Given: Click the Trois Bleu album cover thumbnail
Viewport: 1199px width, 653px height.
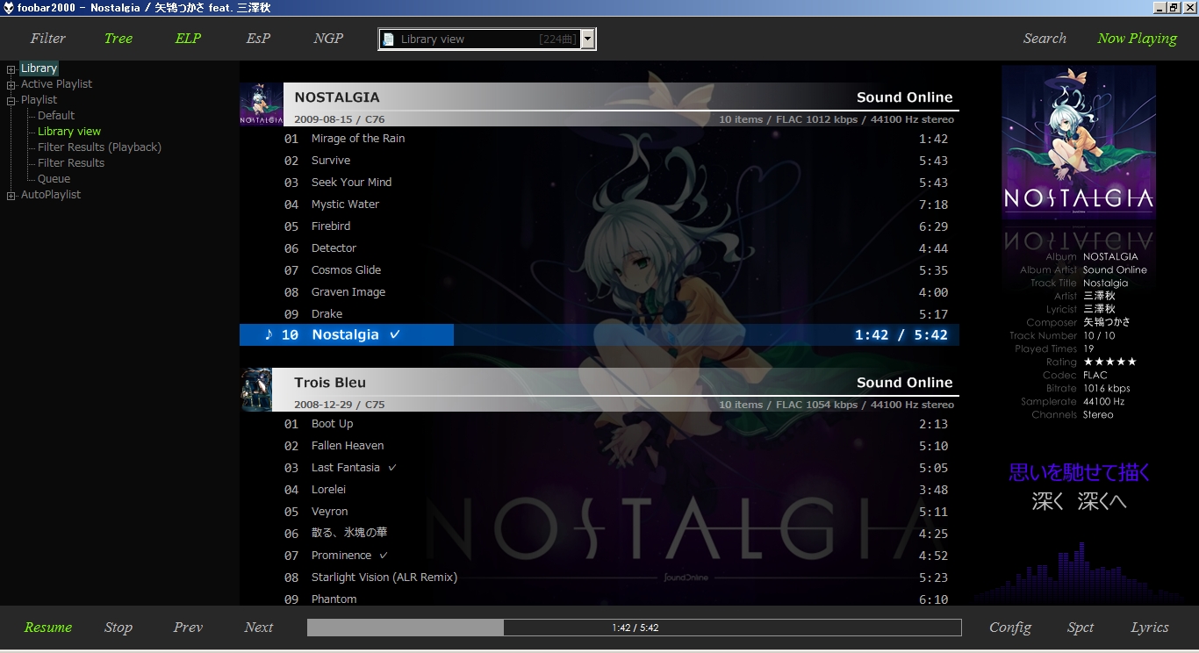Looking at the screenshot, I should 256,390.
